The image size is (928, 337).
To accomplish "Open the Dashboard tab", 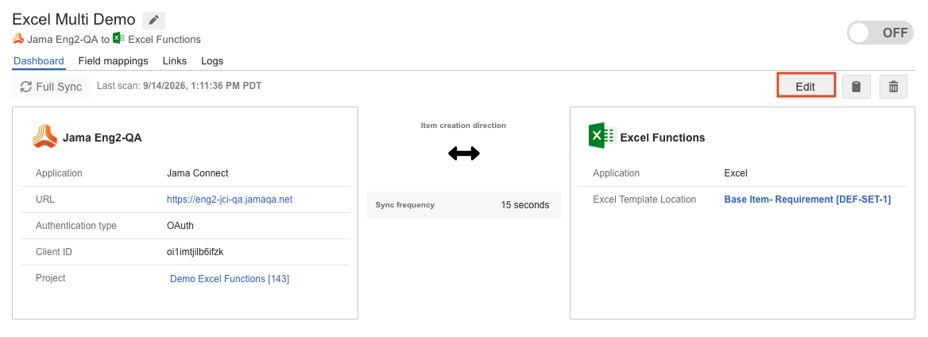I will (38, 61).
